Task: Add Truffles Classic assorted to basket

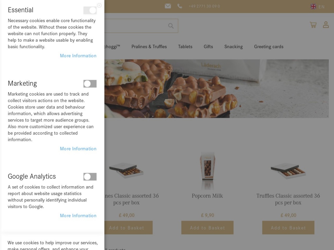Action: tap(288, 228)
